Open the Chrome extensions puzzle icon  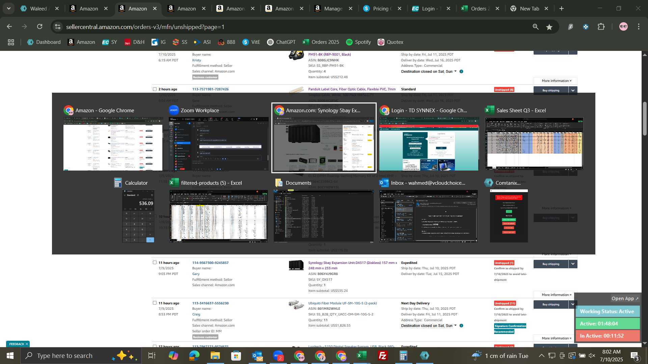point(601,27)
